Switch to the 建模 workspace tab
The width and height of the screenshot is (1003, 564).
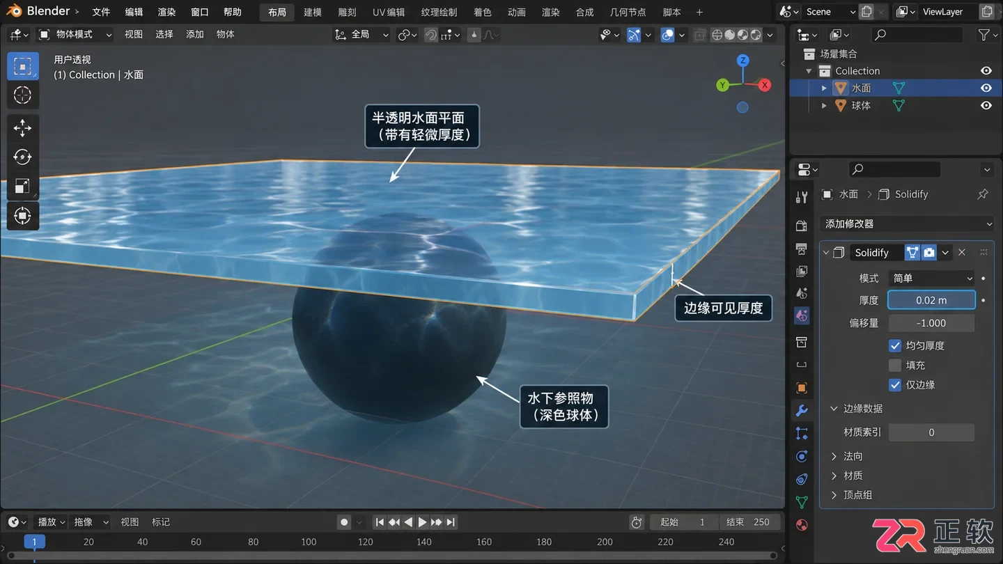tap(313, 12)
